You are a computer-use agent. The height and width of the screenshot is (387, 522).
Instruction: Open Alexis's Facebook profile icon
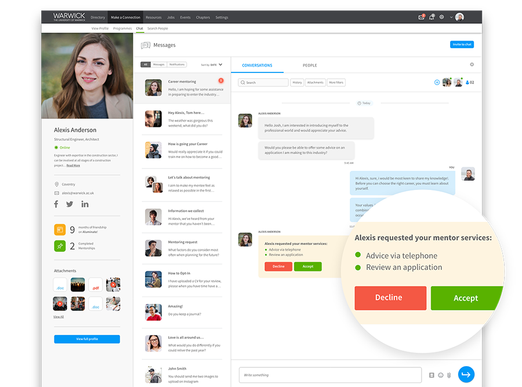[56, 204]
